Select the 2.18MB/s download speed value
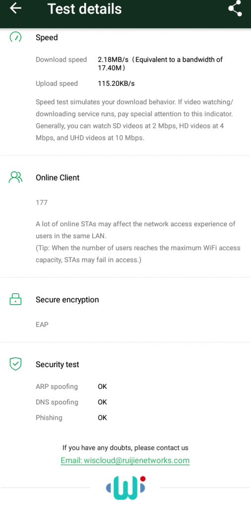This screenshot has height=508, width=251. (113, 60)
